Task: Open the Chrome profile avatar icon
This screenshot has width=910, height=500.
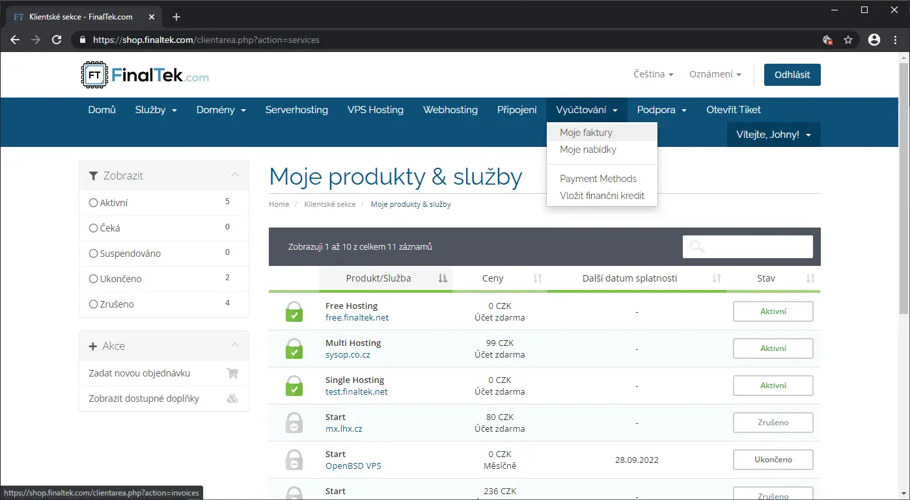Action: (x=874, y=40)
